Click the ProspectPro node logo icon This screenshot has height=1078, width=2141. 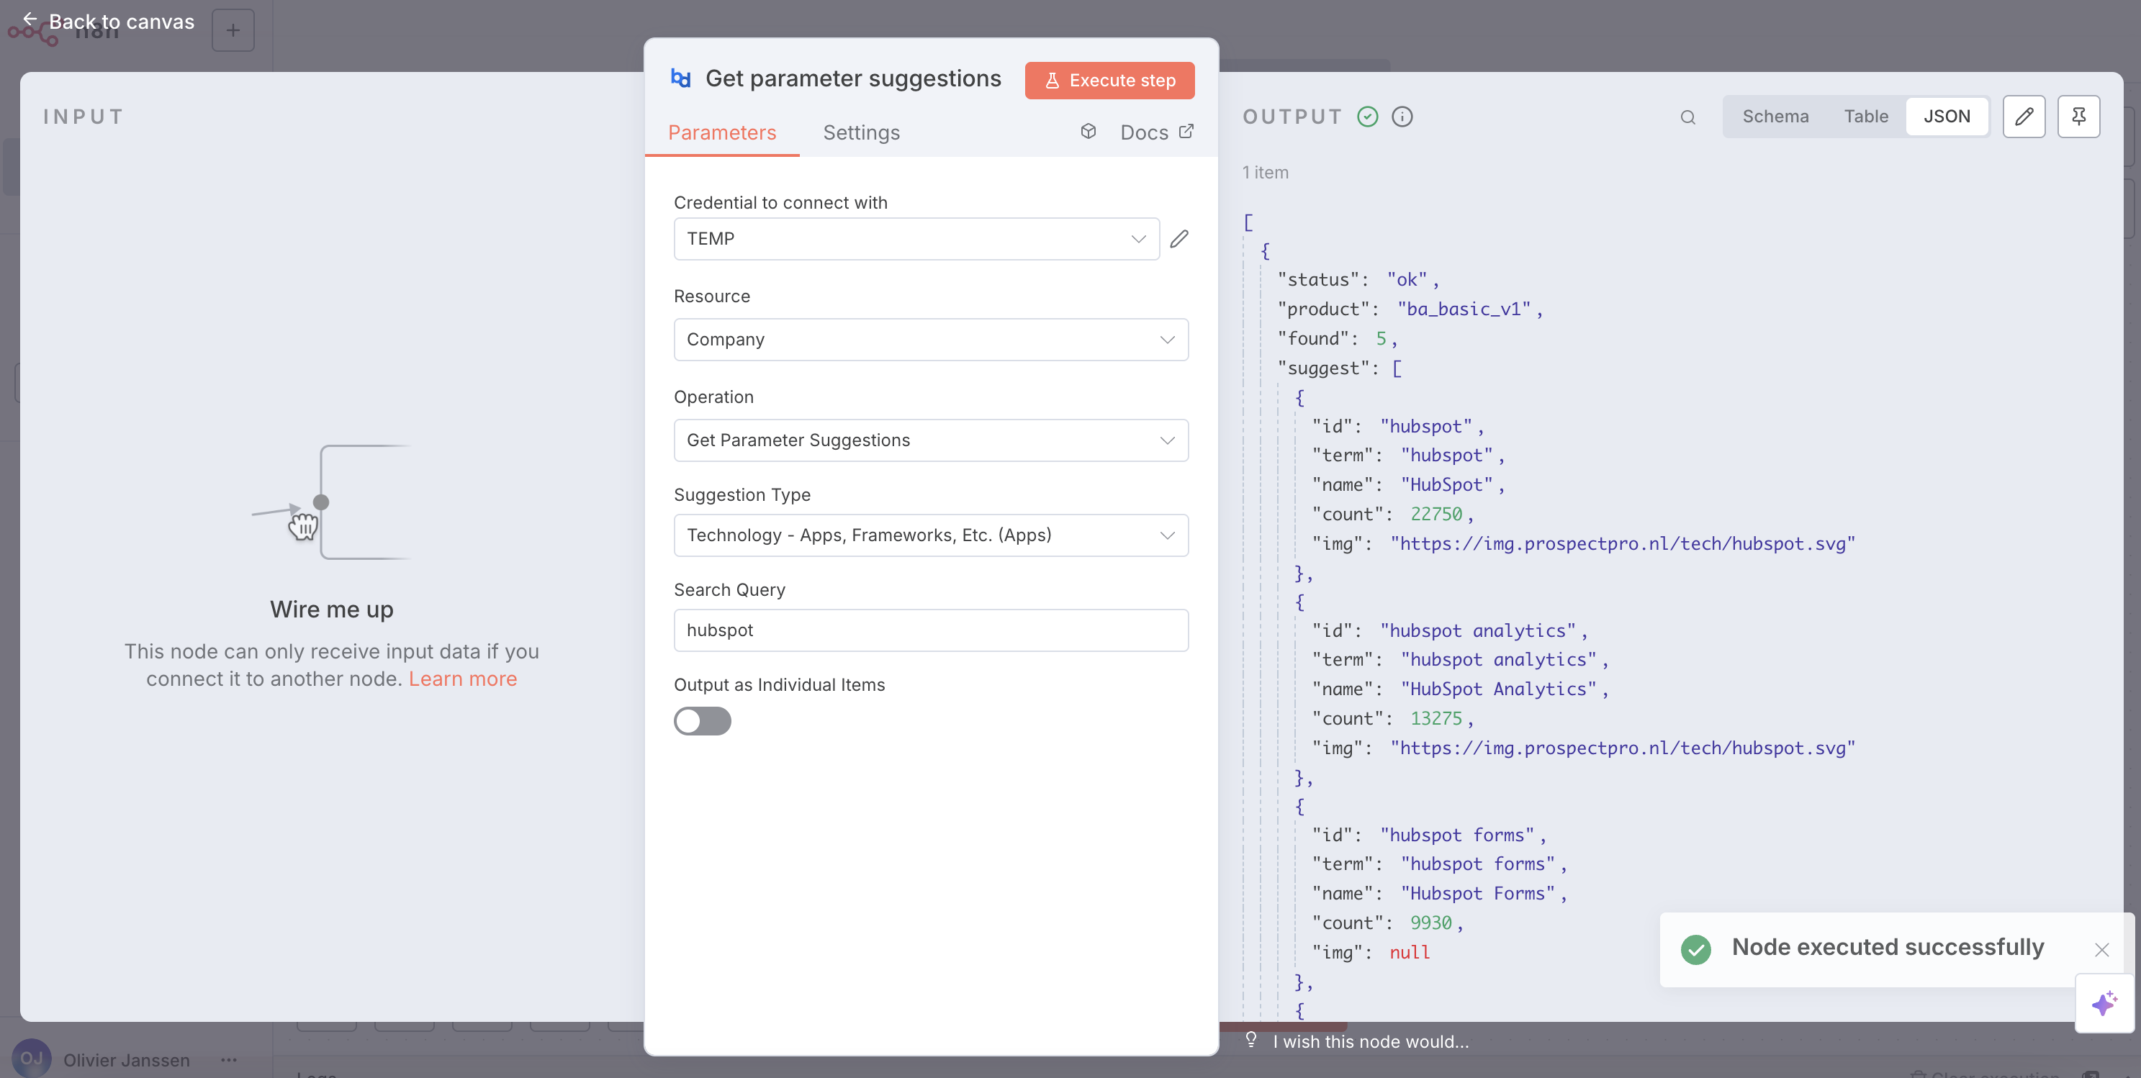(681, 78)
